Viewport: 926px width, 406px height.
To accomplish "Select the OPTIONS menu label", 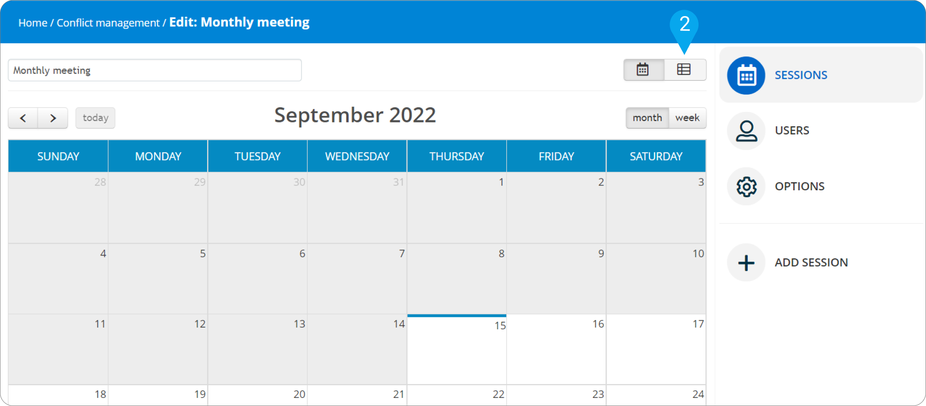I will (x=800, y=186).
